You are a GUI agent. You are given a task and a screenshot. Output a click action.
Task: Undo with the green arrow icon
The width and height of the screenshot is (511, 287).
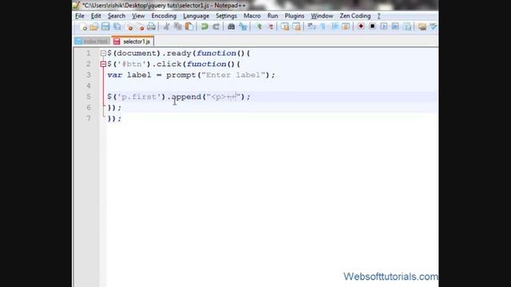[x=204, y=26]
